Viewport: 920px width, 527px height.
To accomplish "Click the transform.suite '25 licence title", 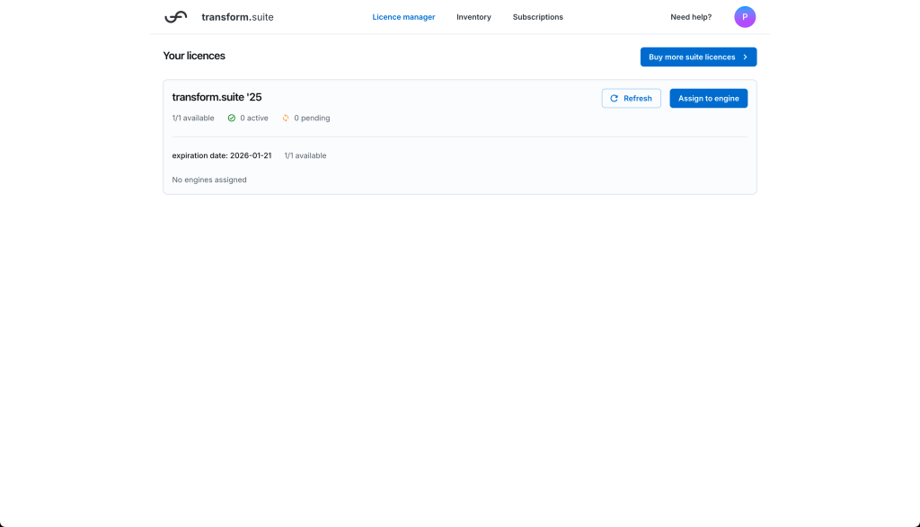I will (217, 97).
